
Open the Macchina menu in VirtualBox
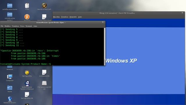[56, 17]
